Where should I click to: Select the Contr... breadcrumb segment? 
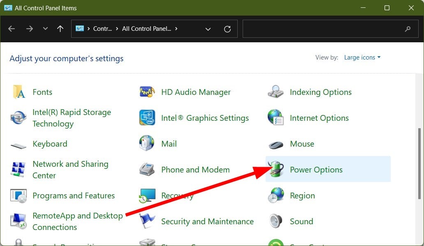(x=102, y=29)
